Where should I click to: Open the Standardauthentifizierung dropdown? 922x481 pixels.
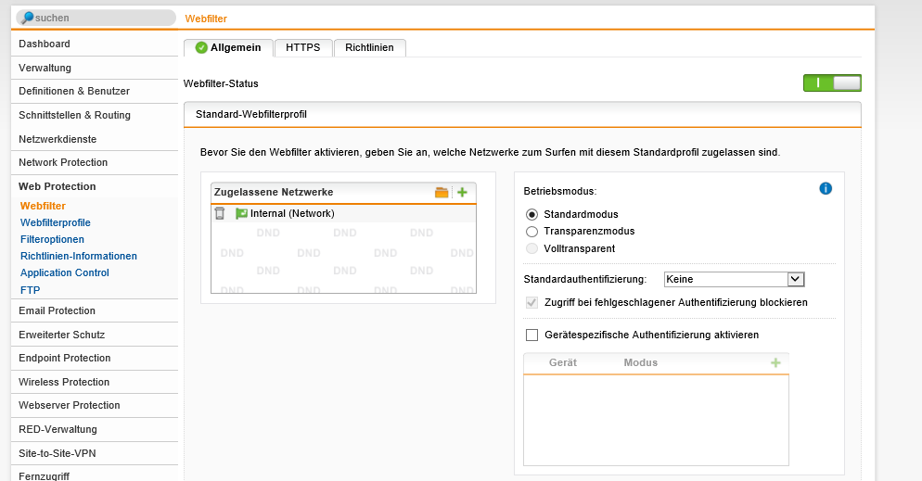[734, 279]
